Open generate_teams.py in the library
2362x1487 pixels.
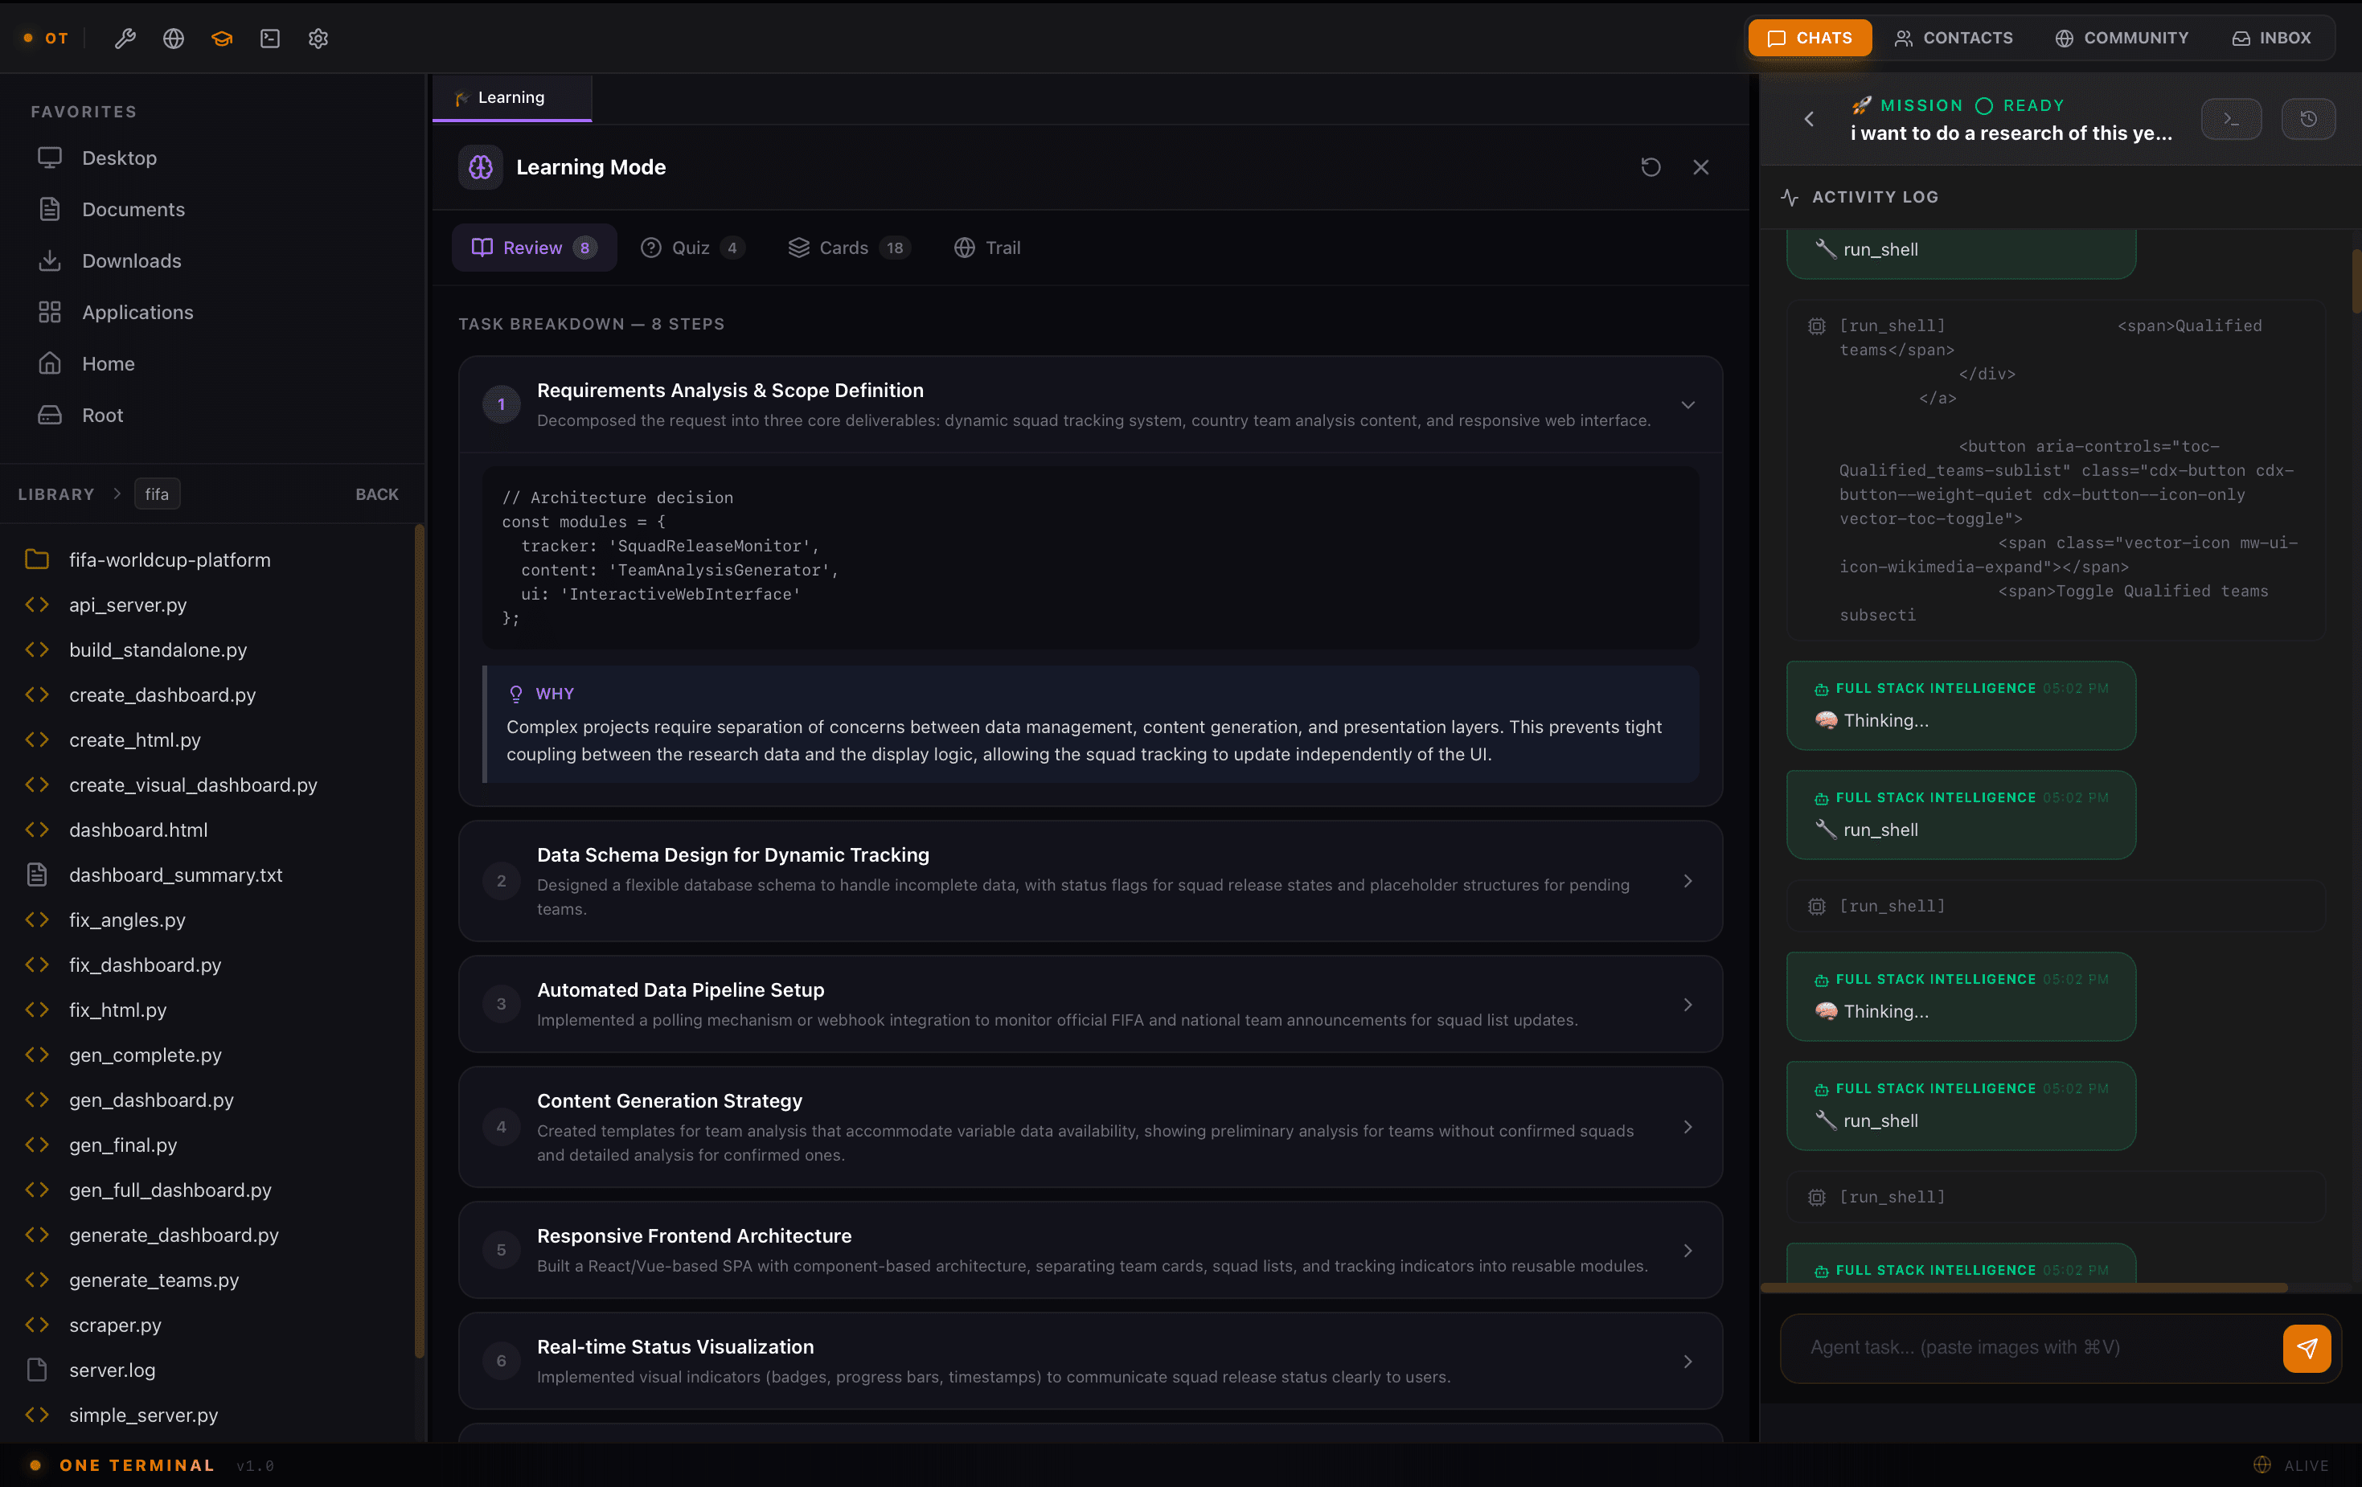point(154,1280)
